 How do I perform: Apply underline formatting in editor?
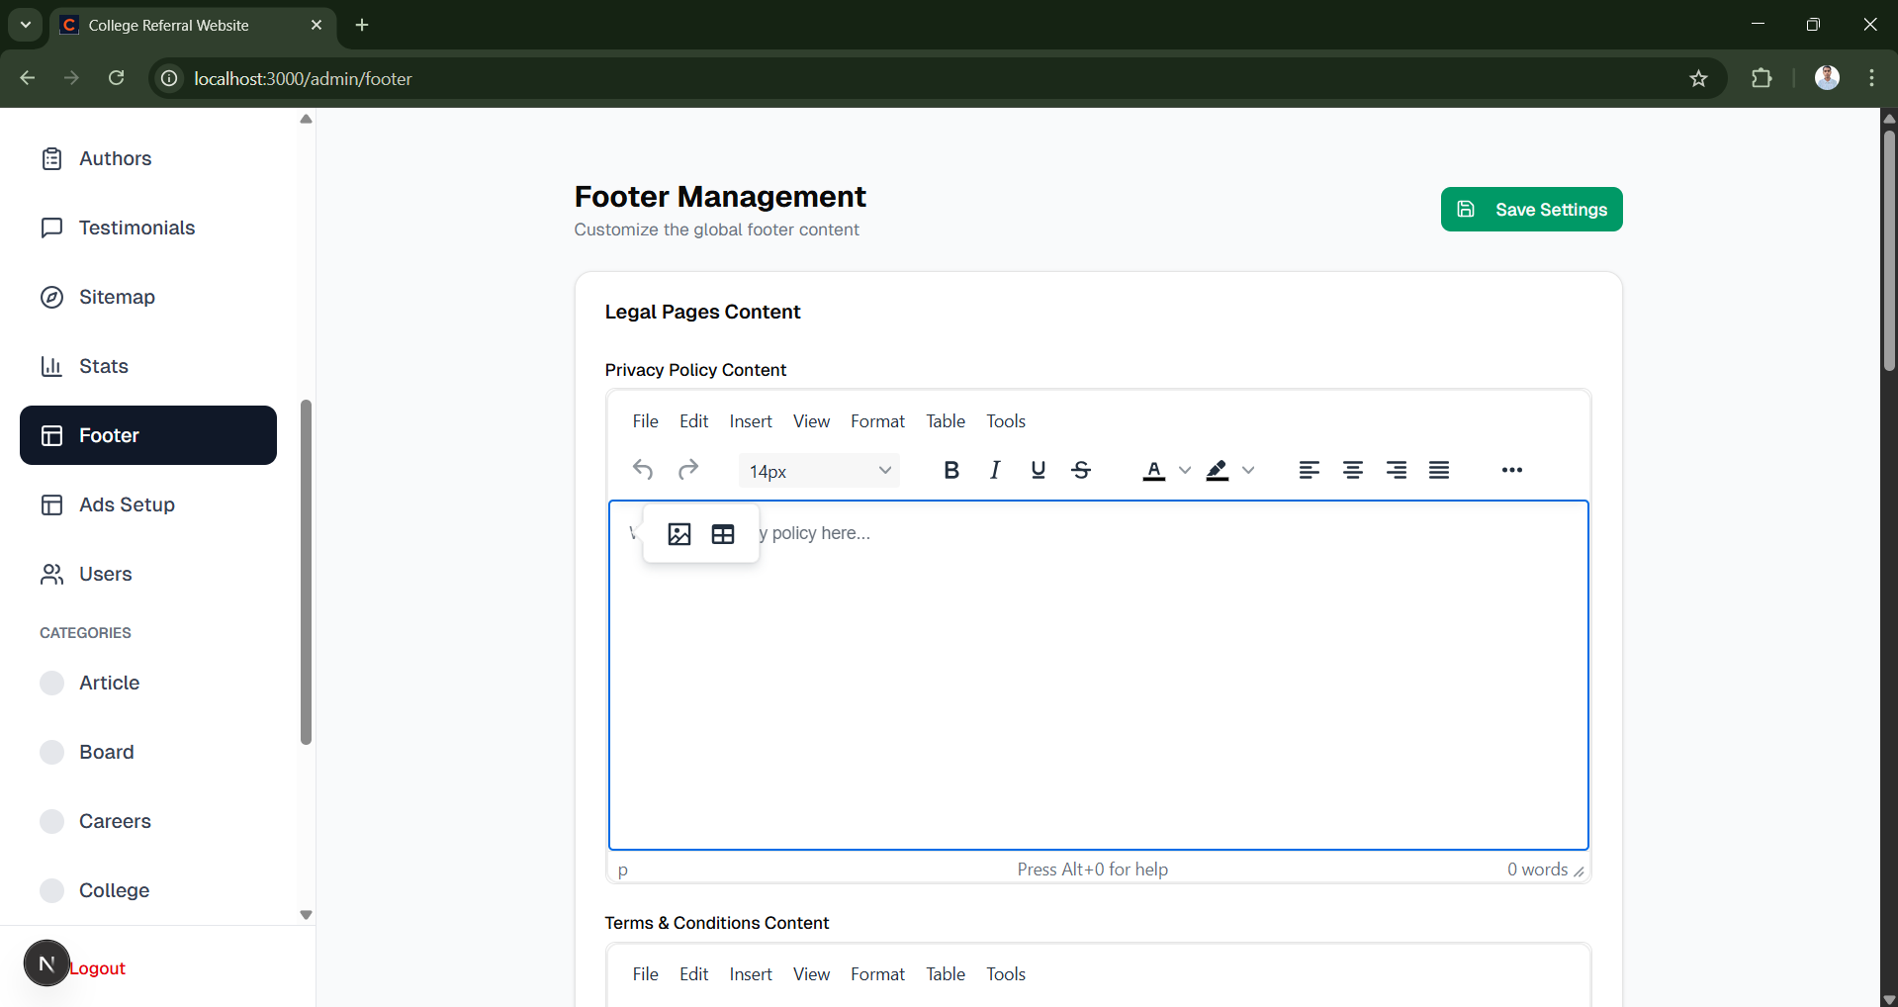coord(1038,470)
